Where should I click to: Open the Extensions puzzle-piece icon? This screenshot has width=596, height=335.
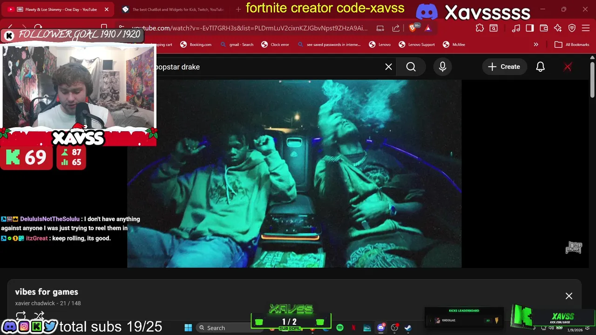(480, 28)
